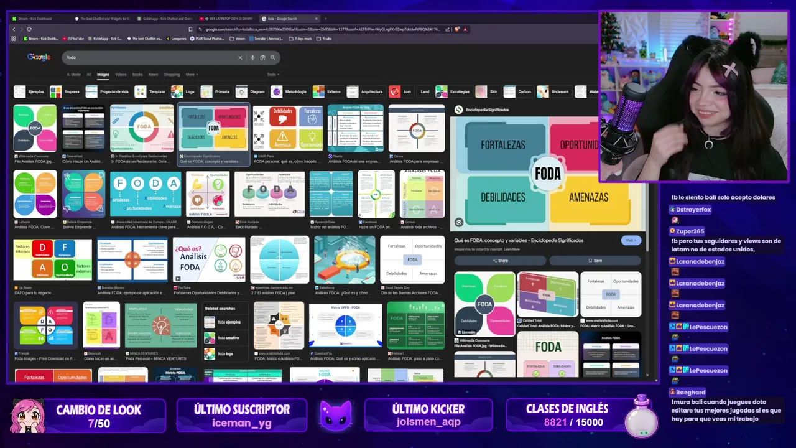Click the bookmark icon in address bar

[190, 29]
